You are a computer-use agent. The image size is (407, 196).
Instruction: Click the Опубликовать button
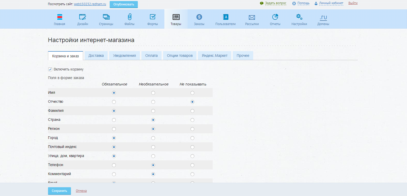point(124,4)
